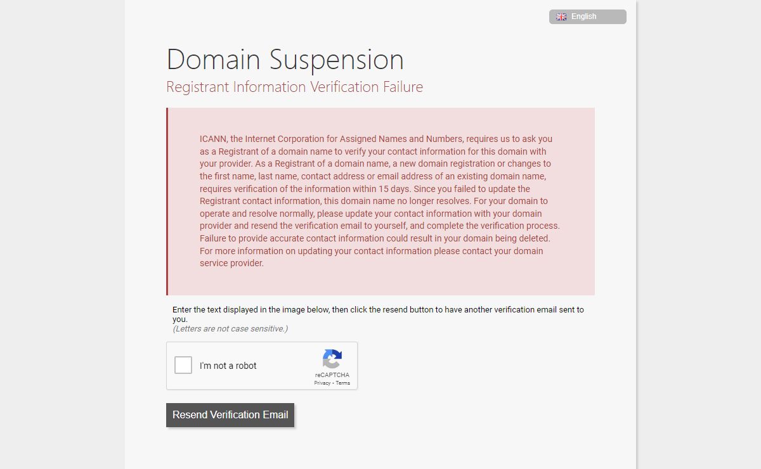Image resolution: width=761 pixels, height=469 pixels.
Task: Click "service provider." ending the notice
Action: [x=231, y=263]
